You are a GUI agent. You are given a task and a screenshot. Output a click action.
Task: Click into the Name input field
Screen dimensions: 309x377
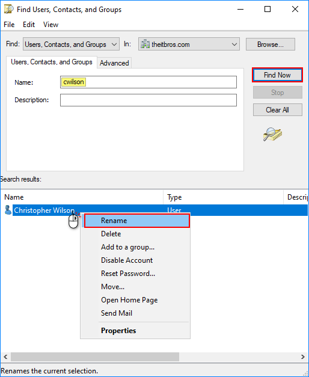click(148, 82)
